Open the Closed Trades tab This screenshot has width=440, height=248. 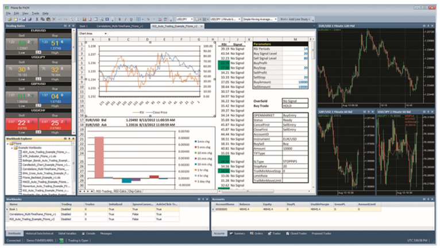pyautogui.click(x=296, y=234)
